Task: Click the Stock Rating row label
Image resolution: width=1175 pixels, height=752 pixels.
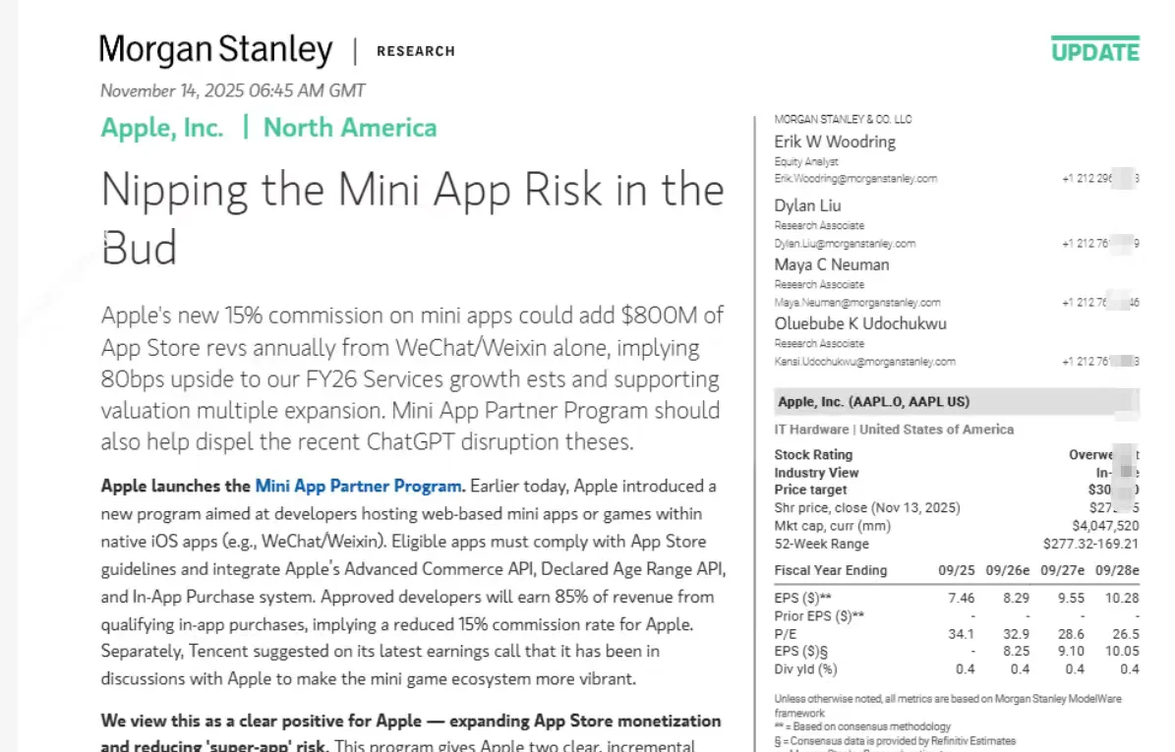Action: 813,455
